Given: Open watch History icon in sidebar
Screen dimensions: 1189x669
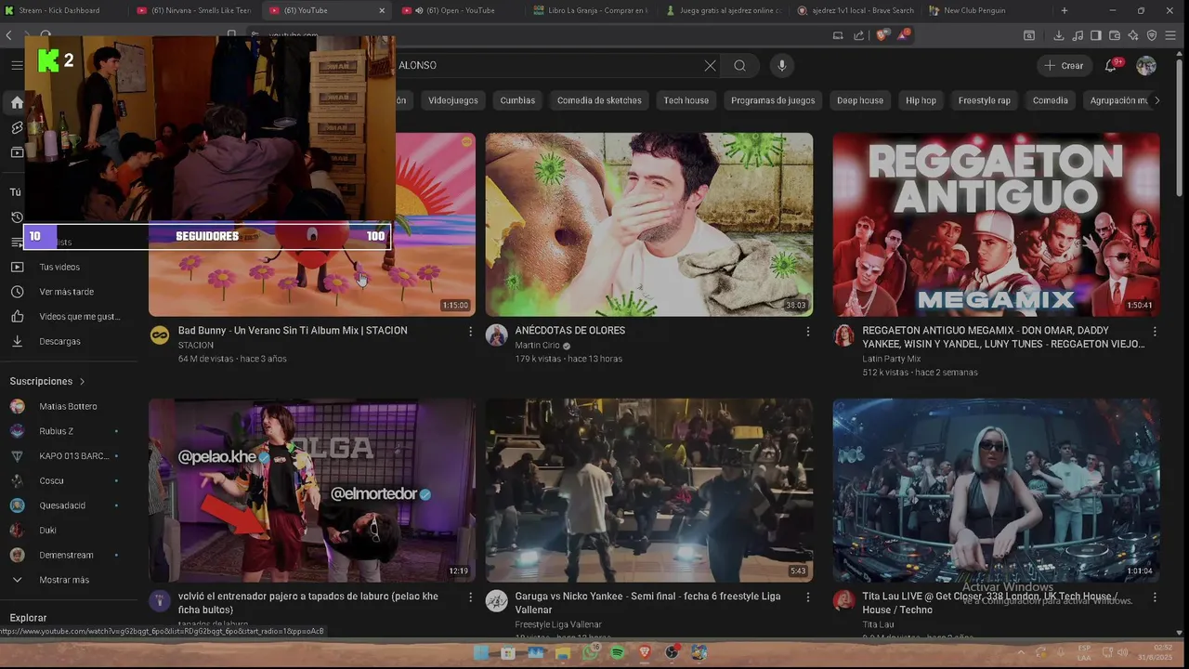Looking at the screenshot, I should [17, 217].
